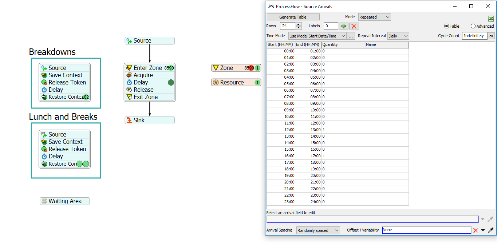Click the Offset / Variability eyedropper sampler
497x245 pixels.
[490, 230]
